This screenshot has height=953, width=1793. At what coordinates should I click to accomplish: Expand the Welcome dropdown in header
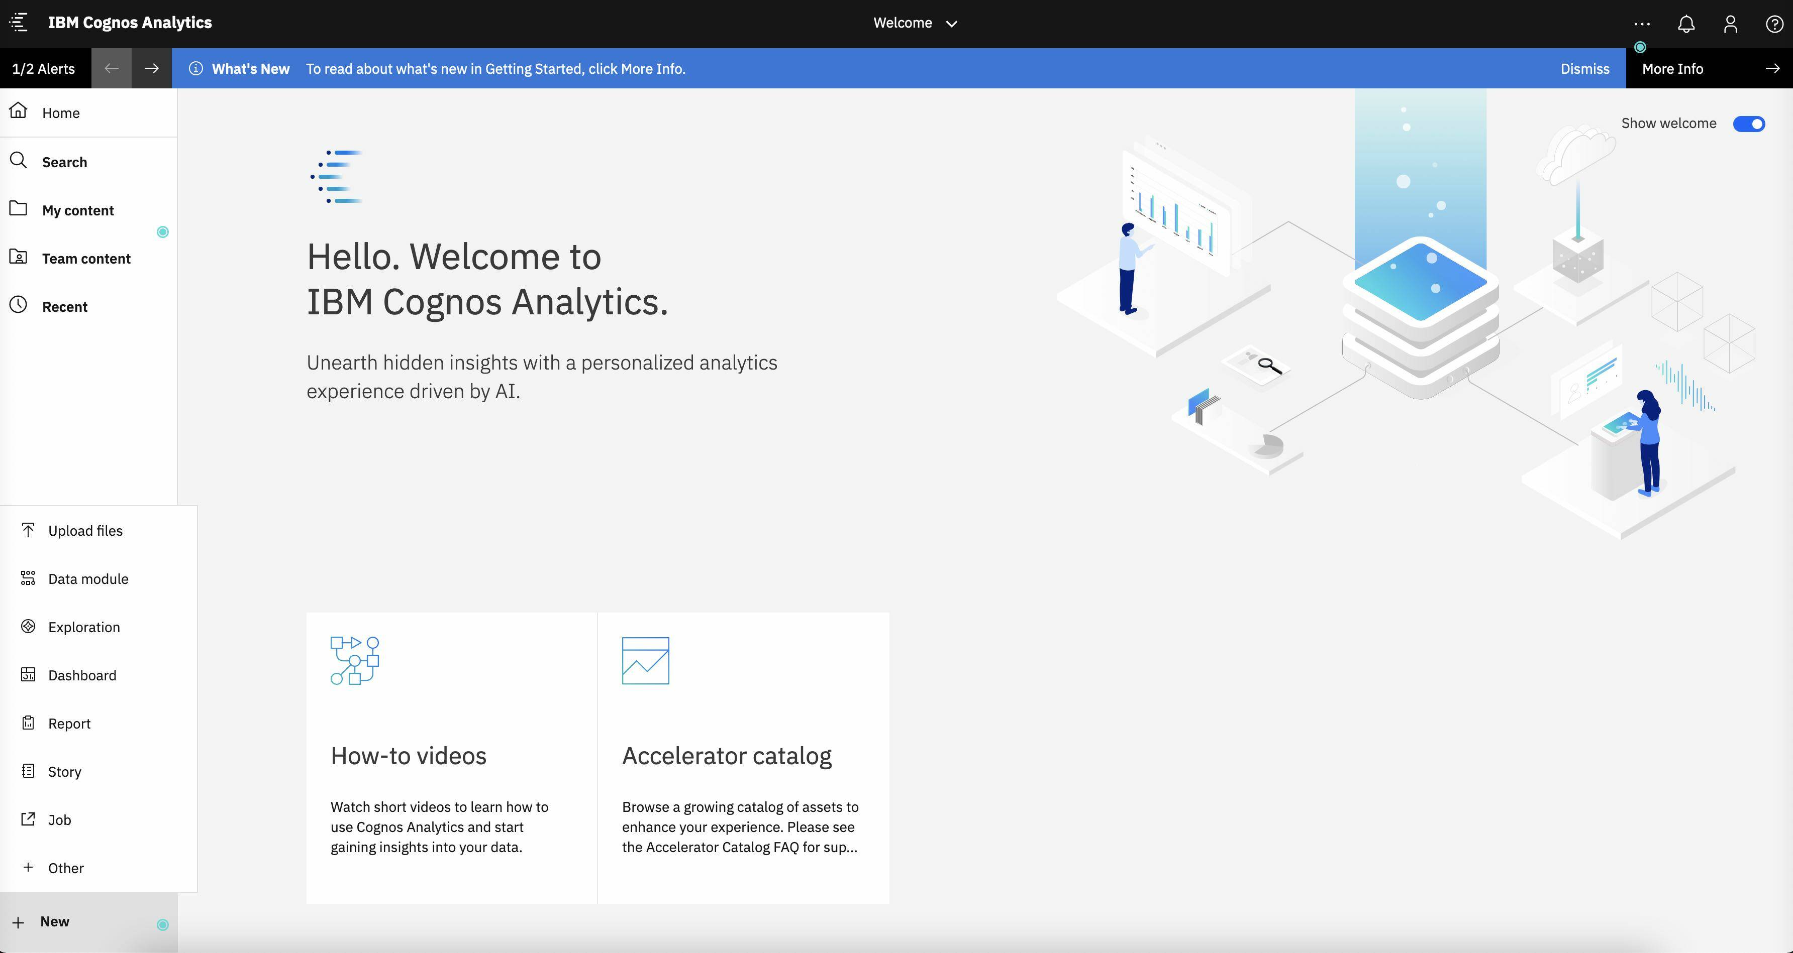point(915,23)
